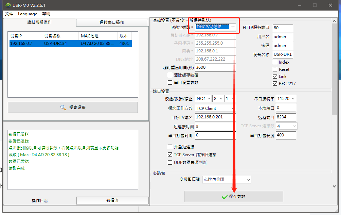Click the 目标IP/域名 input field

coord(215,117)
